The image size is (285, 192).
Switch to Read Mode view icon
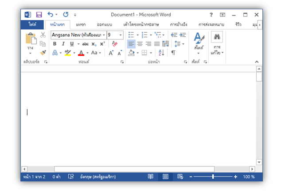point(151,177)
